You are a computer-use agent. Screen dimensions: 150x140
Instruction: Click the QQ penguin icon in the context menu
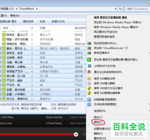point(89,72)
